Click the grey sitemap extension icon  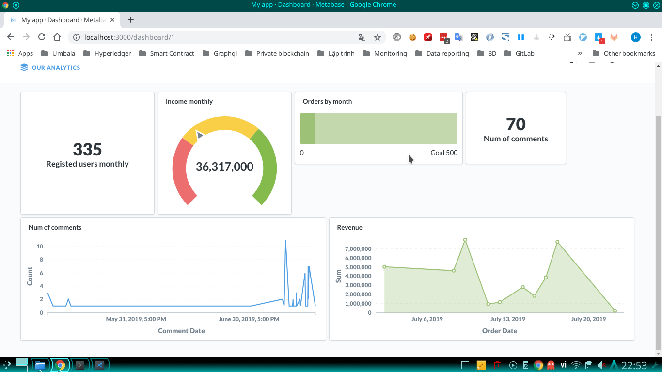point(536,37)
